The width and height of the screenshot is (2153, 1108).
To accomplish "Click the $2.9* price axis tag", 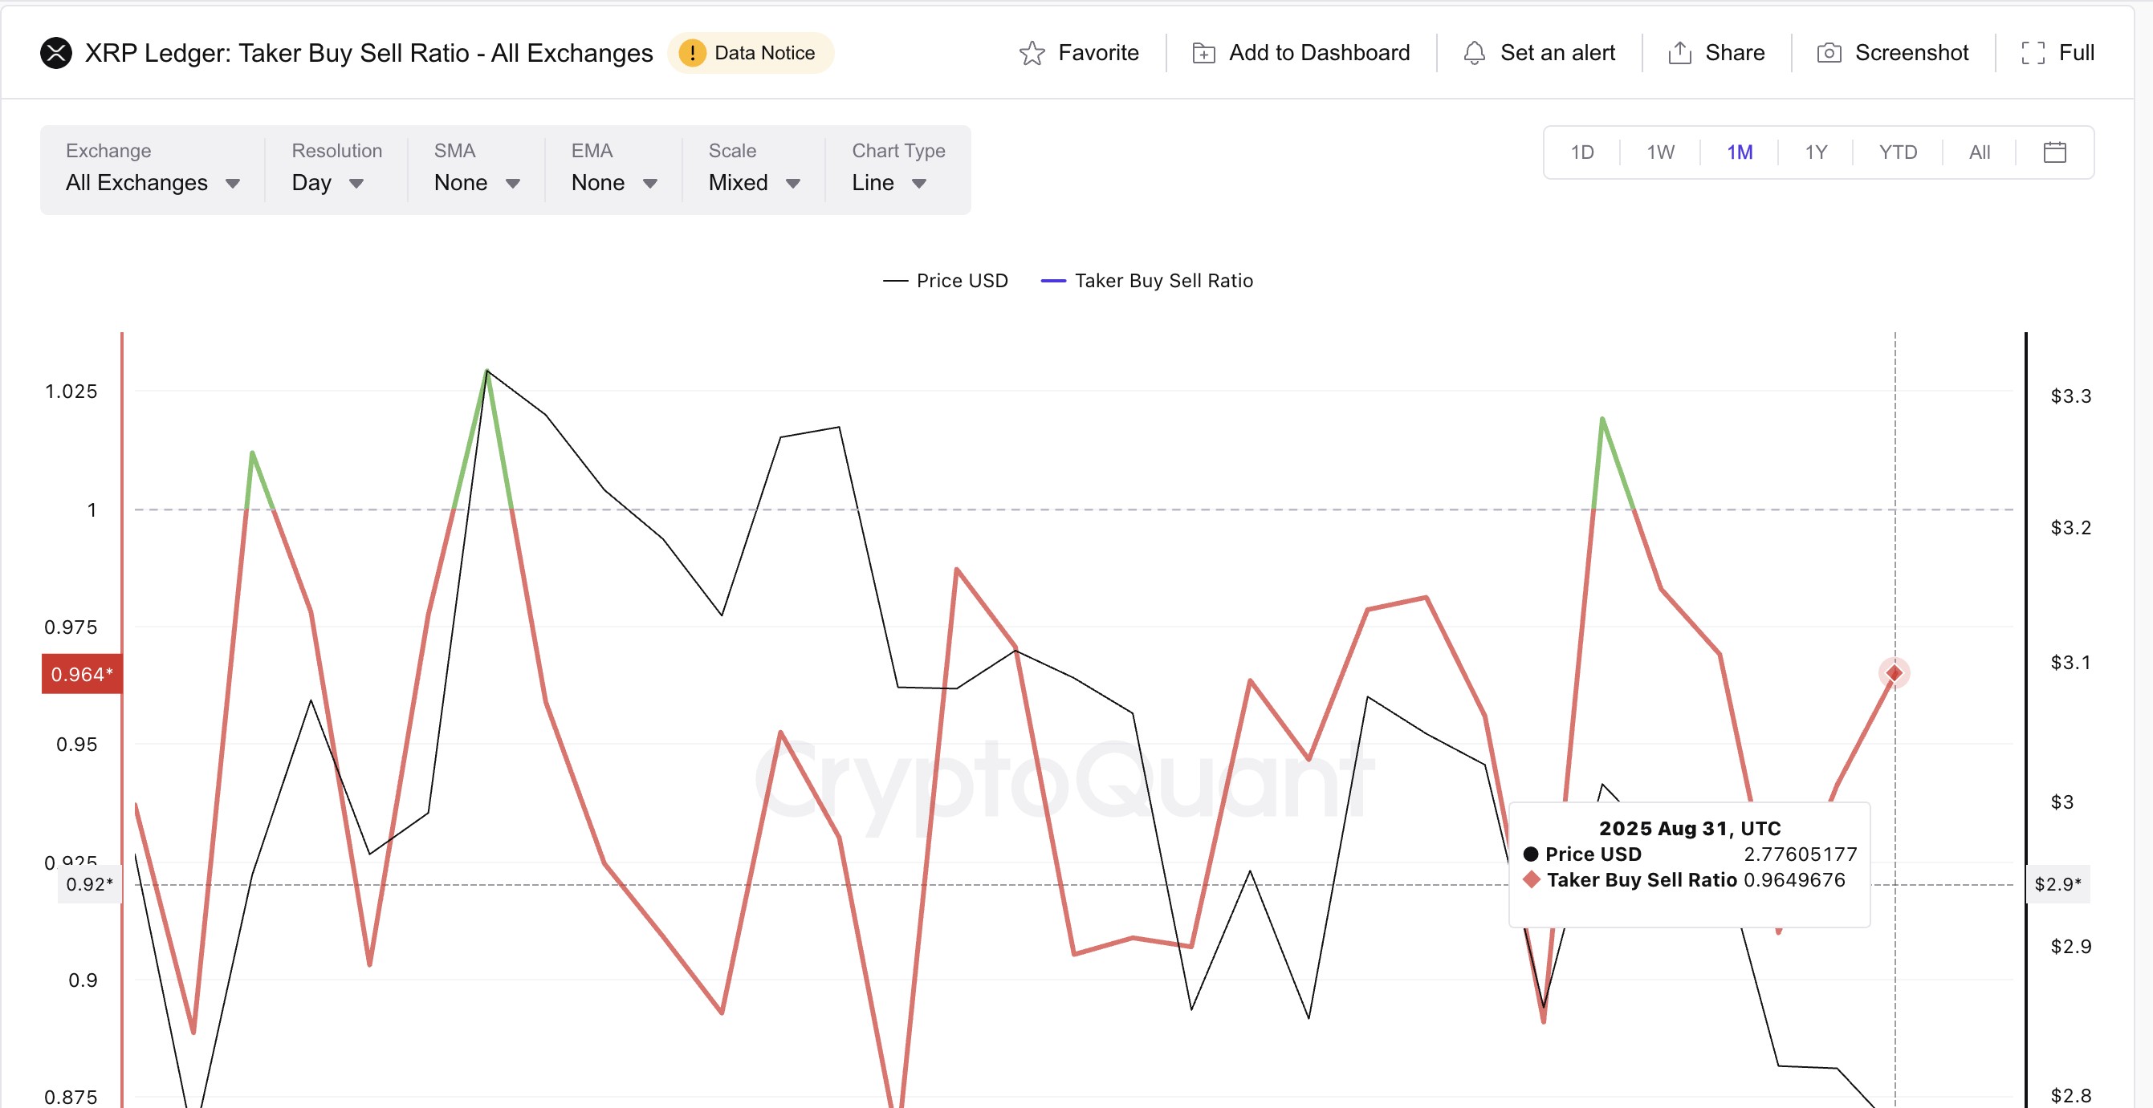I will click(2057, 884).
